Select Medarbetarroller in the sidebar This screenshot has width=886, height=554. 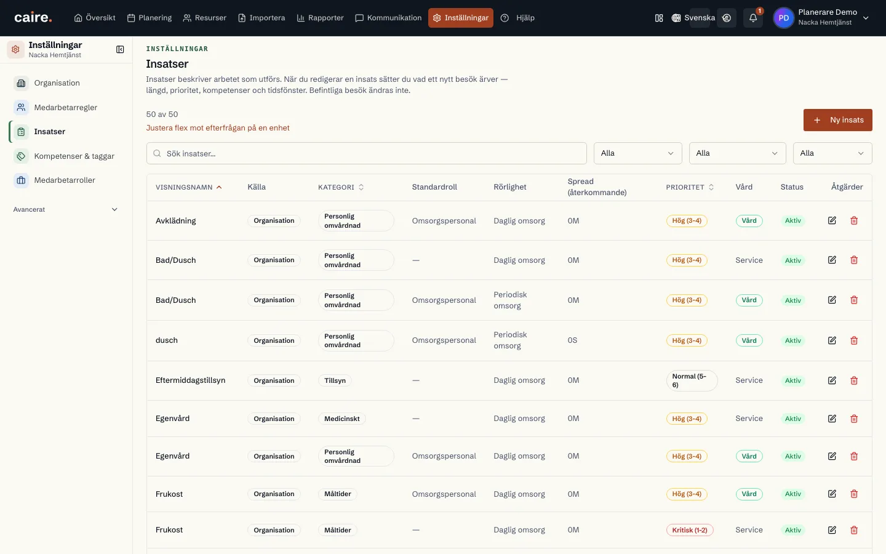[66, 180]
